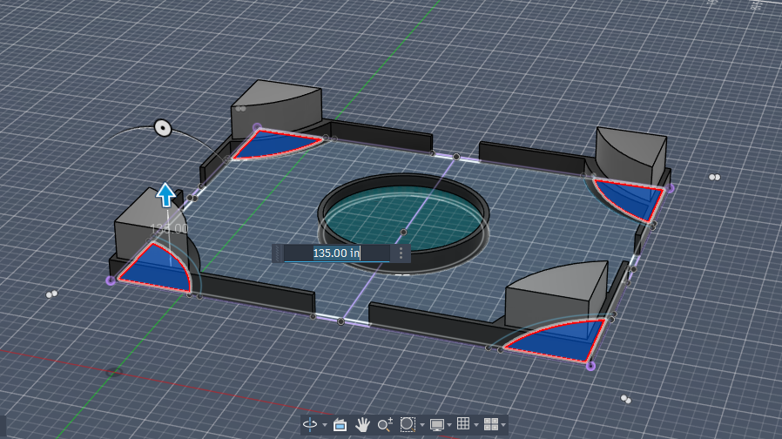
Task: Select the Orbit tool in navigation bar
Action: 310,424
